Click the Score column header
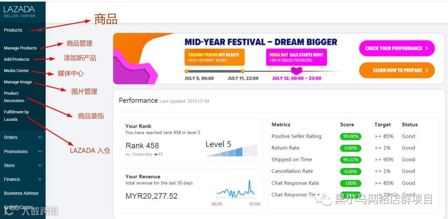Viewport: 448px width, 219px height. point(347,124)
